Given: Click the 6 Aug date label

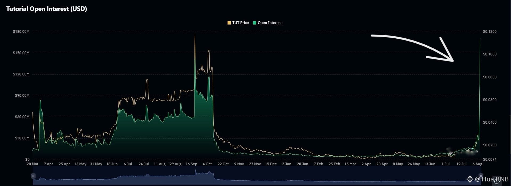Looking at the screenshot, I should pos(477,164).
